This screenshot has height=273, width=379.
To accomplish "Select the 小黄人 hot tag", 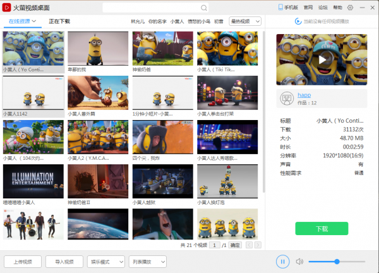I will pyautogui.click(x=177, y=21).
